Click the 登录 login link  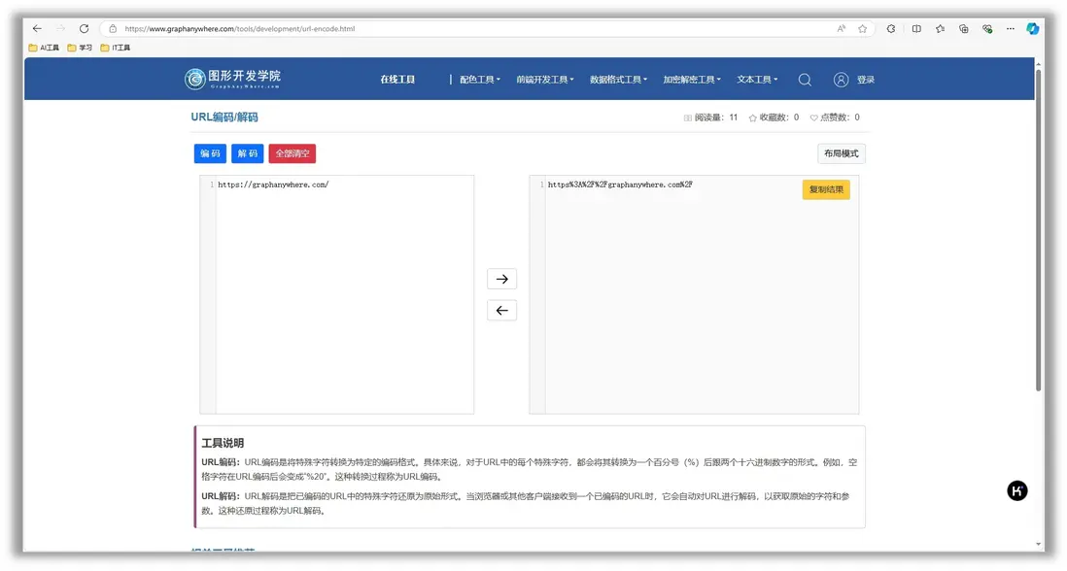click(x=866, y=80)
